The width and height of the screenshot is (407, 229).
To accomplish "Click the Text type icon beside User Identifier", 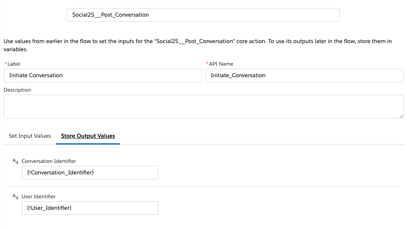I will (15, 197).
